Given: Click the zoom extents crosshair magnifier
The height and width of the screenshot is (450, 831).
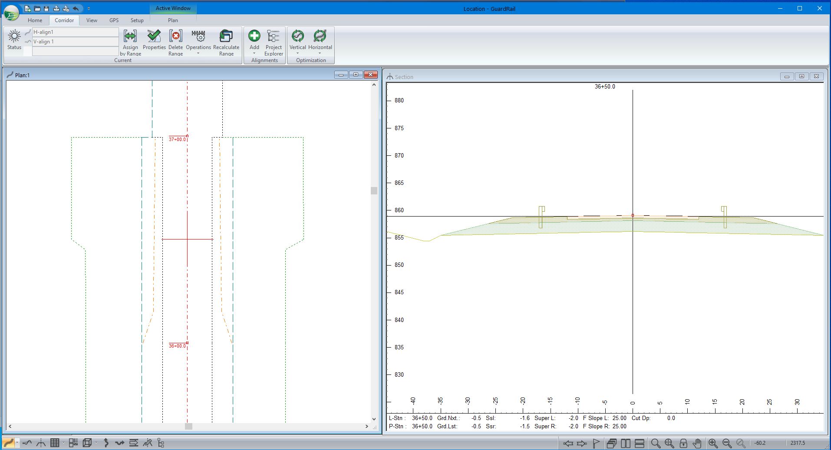Looking at the screenshot, I should coord(669,443).
